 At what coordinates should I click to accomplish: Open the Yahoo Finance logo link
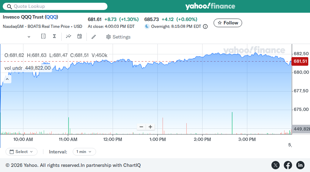(x=210, y=6)
